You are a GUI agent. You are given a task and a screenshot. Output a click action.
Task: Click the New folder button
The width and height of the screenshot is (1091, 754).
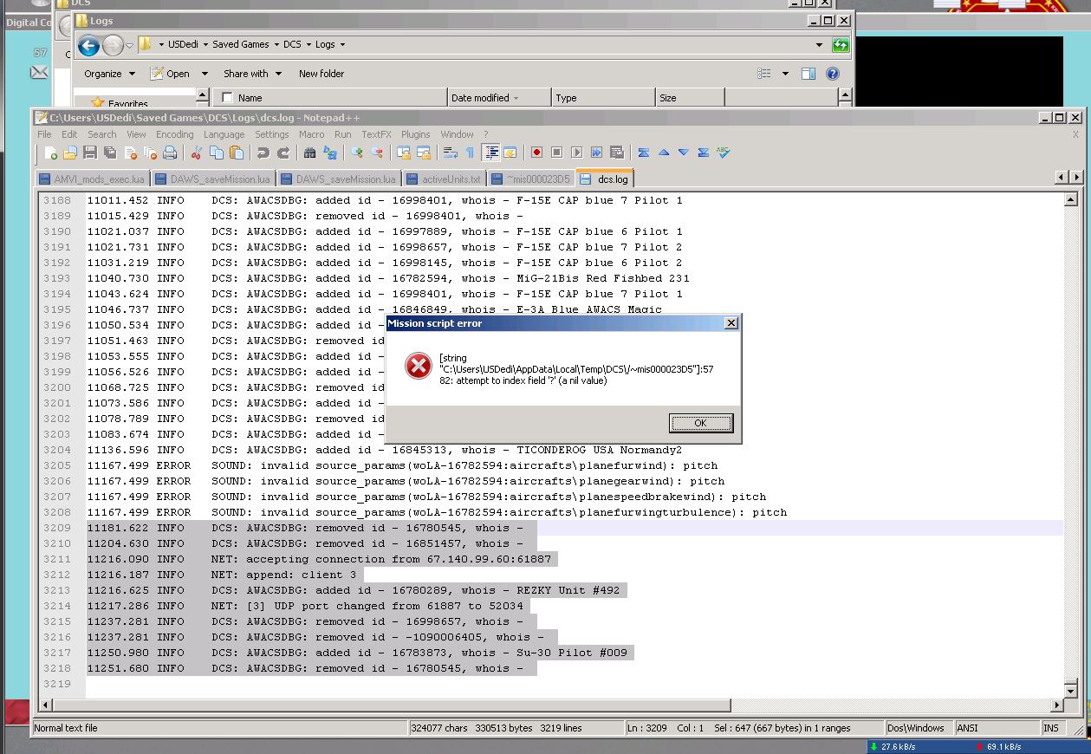click(x=321, y=74)
